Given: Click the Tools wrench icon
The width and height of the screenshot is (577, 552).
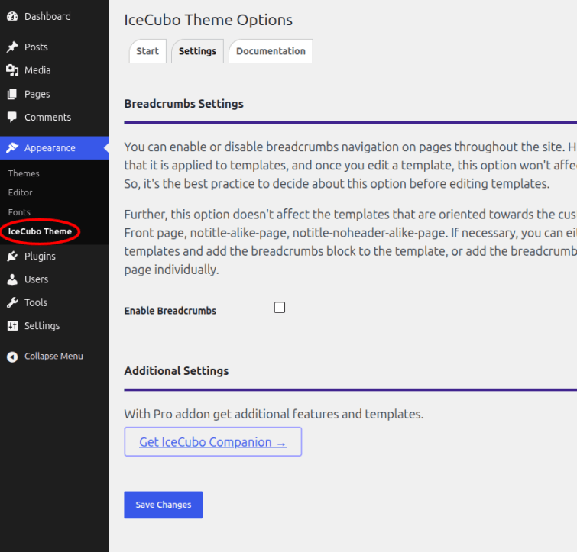Looking at the screenshot, I should tap(12, 302).
